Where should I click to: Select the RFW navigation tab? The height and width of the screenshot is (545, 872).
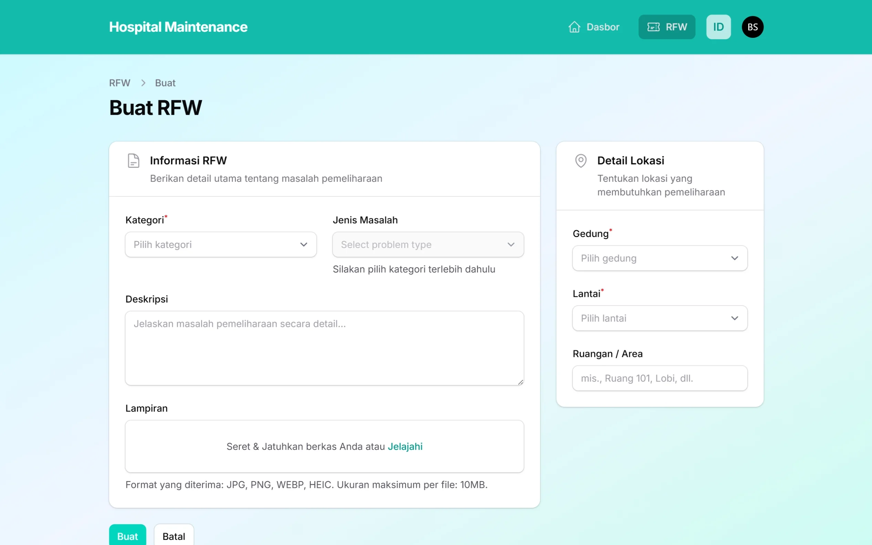[676, 27]
